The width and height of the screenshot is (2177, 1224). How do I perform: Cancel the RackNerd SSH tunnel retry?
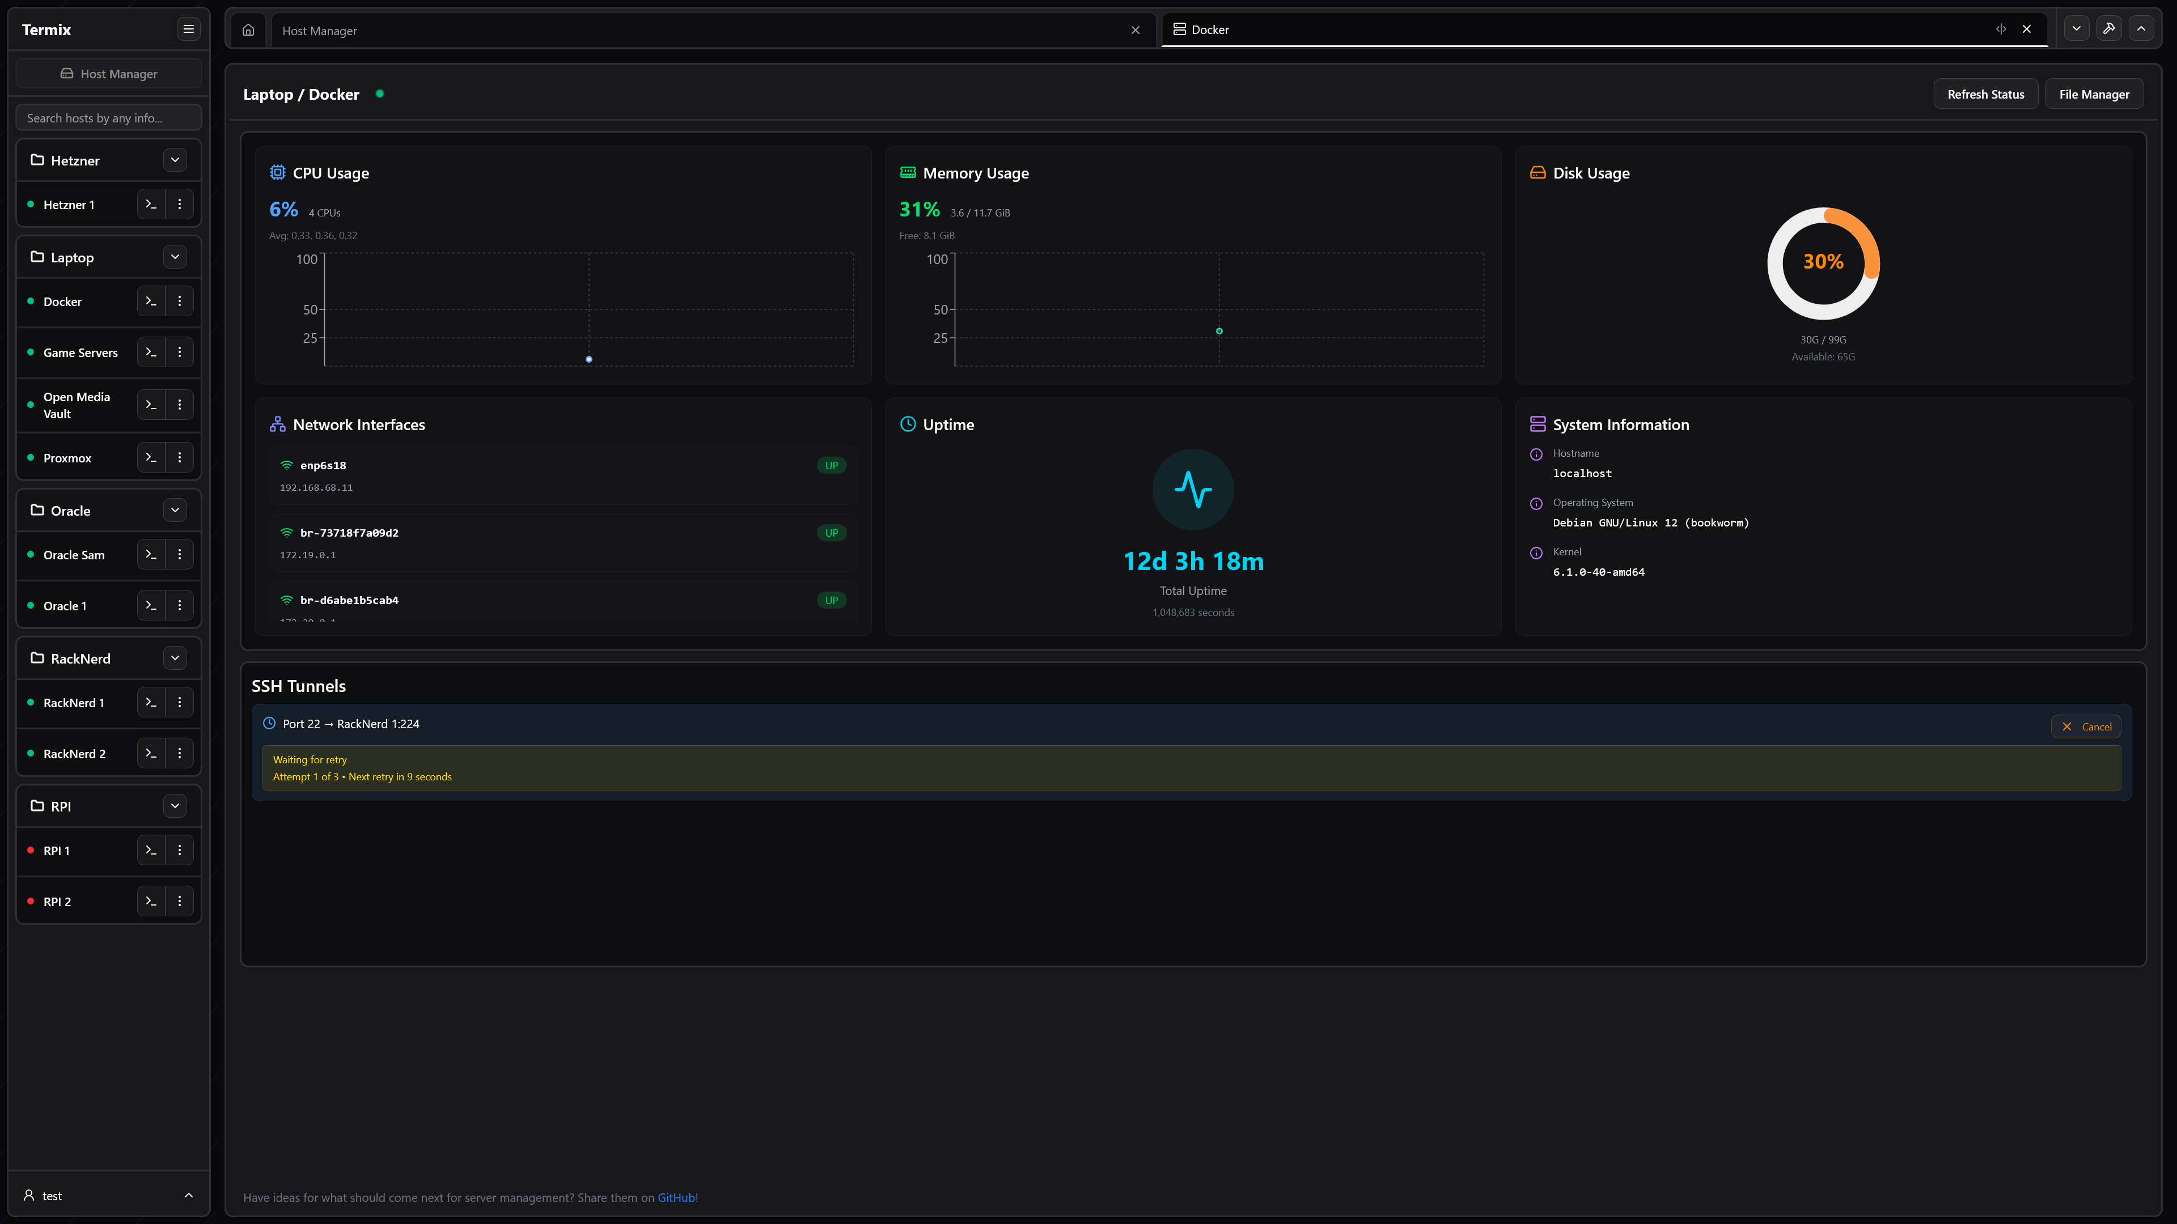click(2086, 726)
